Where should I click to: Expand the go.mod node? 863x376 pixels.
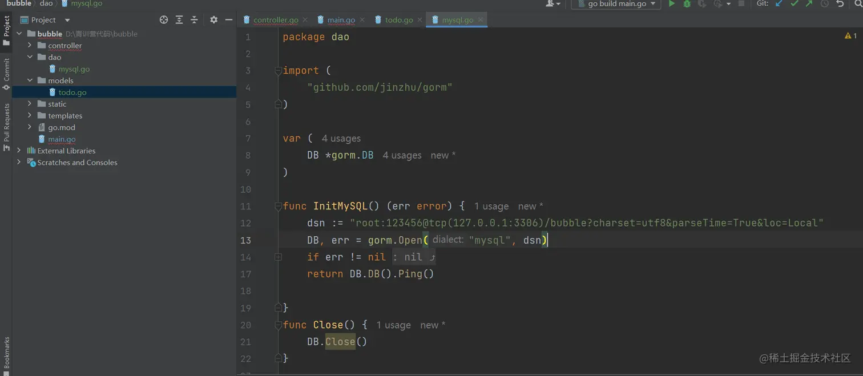click(30, 127)
